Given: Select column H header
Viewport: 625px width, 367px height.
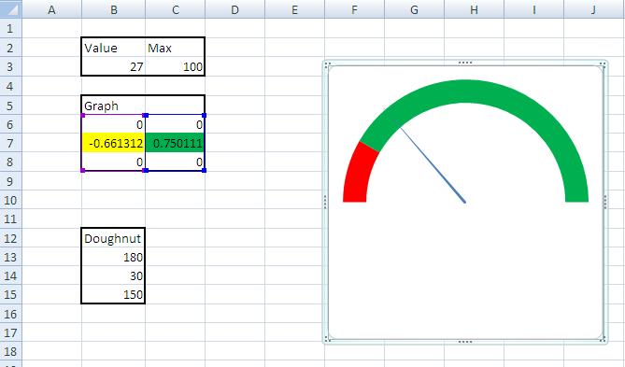Looking at the screenshot, I should pyautogui.click(x=475, y=8).
